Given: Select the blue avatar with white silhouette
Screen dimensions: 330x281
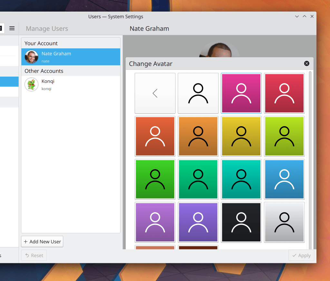Looking at the screenshot, I should (x=284, y=179).
